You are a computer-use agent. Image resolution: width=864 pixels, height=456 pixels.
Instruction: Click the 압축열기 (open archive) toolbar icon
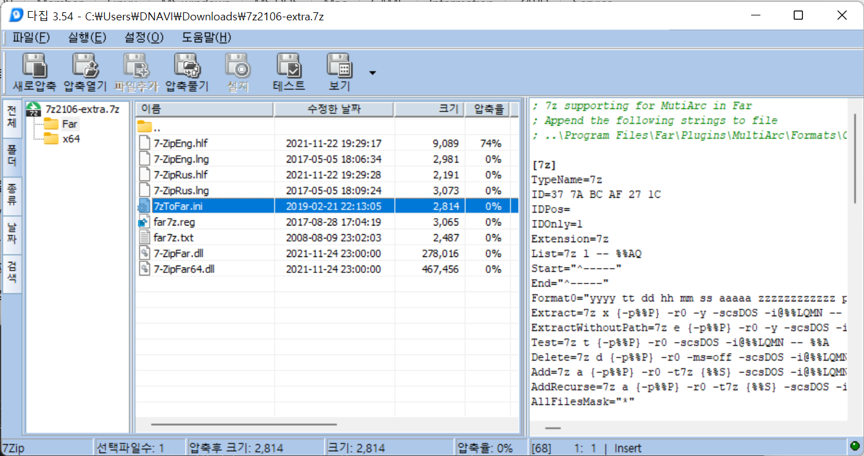pos(85,71)
